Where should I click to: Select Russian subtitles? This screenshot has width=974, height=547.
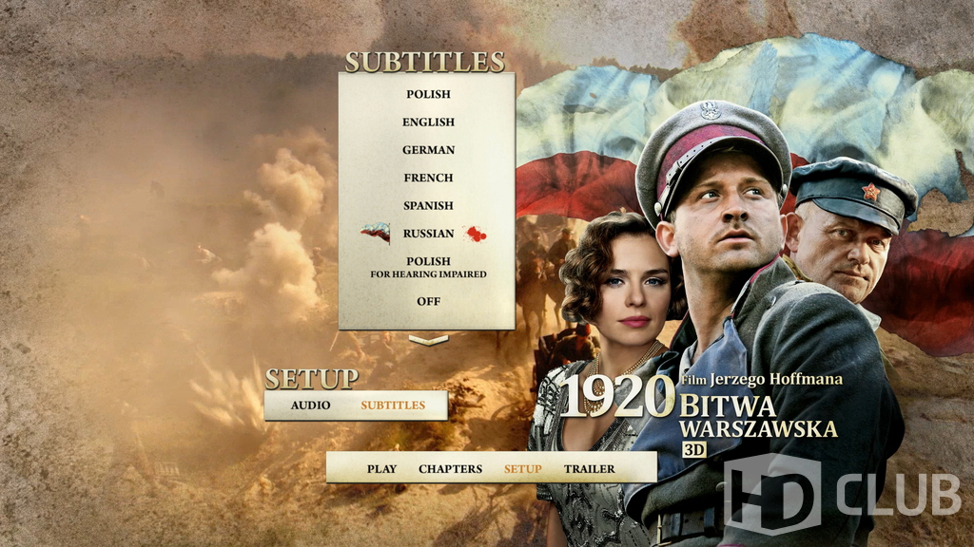point(428,234)
